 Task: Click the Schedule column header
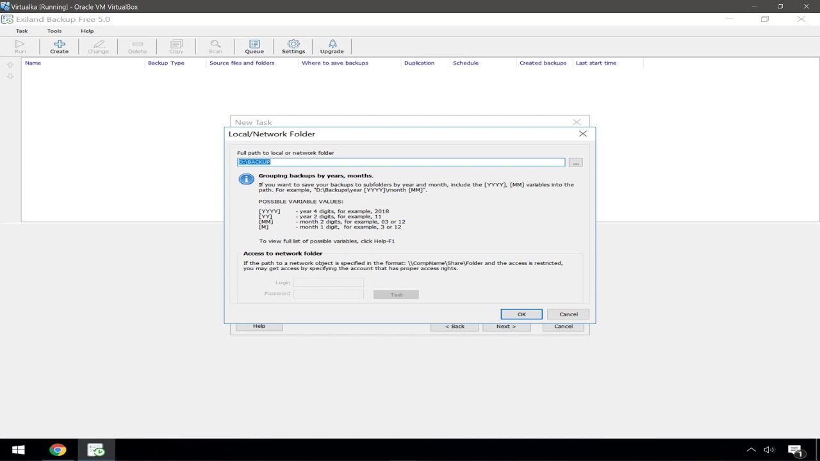[x=466, y=63]
